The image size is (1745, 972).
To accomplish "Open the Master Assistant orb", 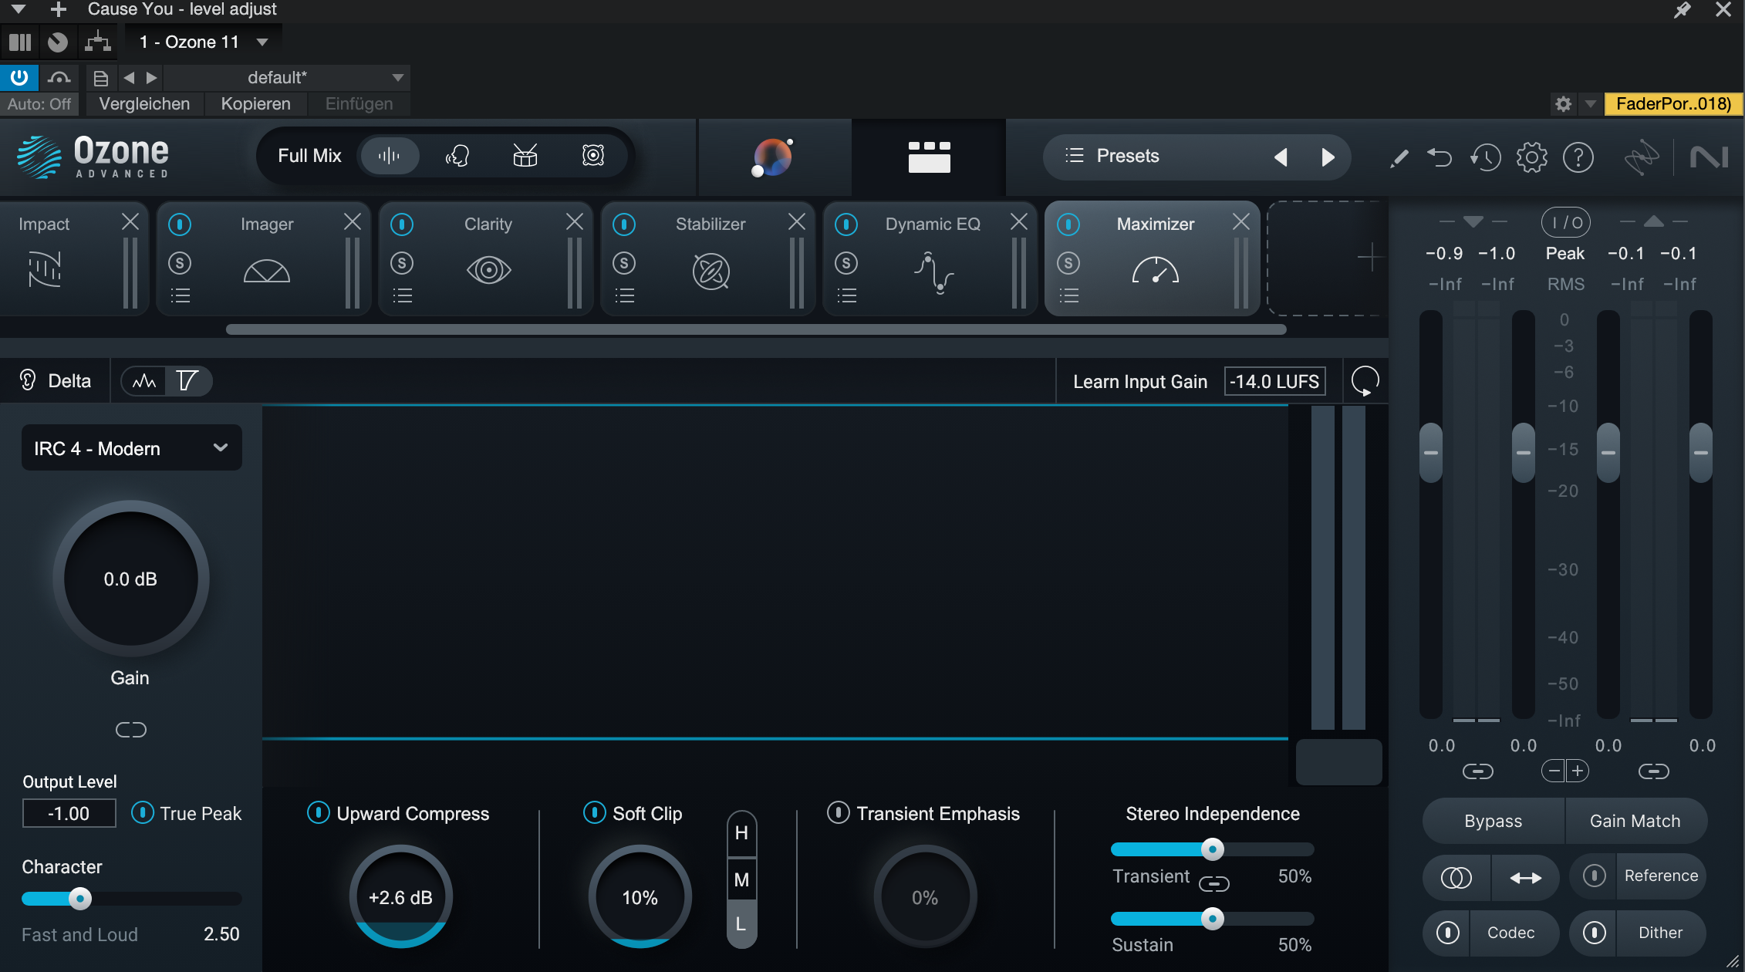I will [773, 157].
